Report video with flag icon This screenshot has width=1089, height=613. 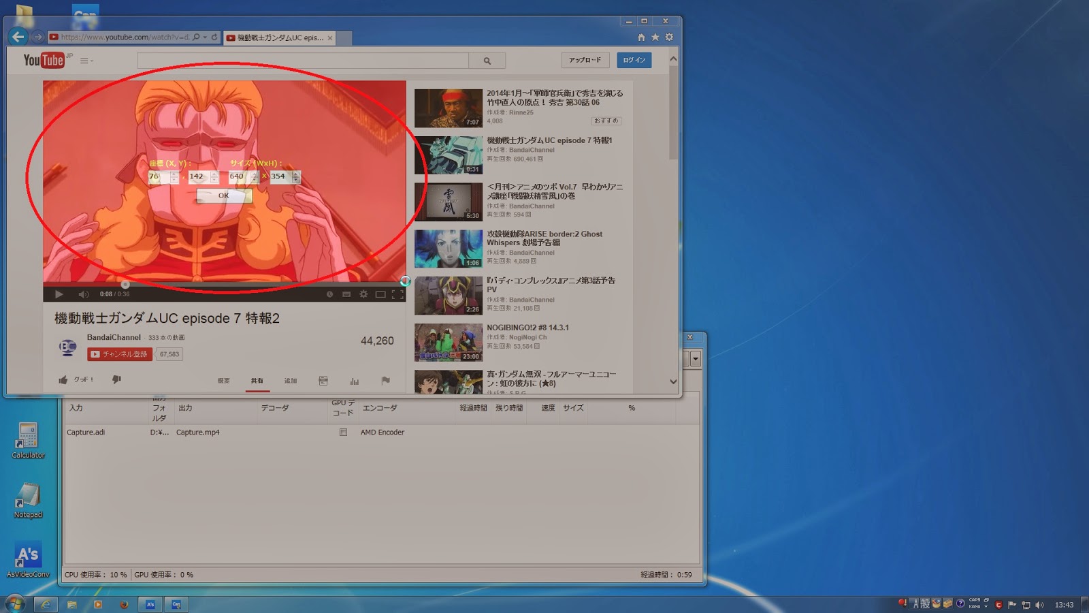(x=386, y=381)
